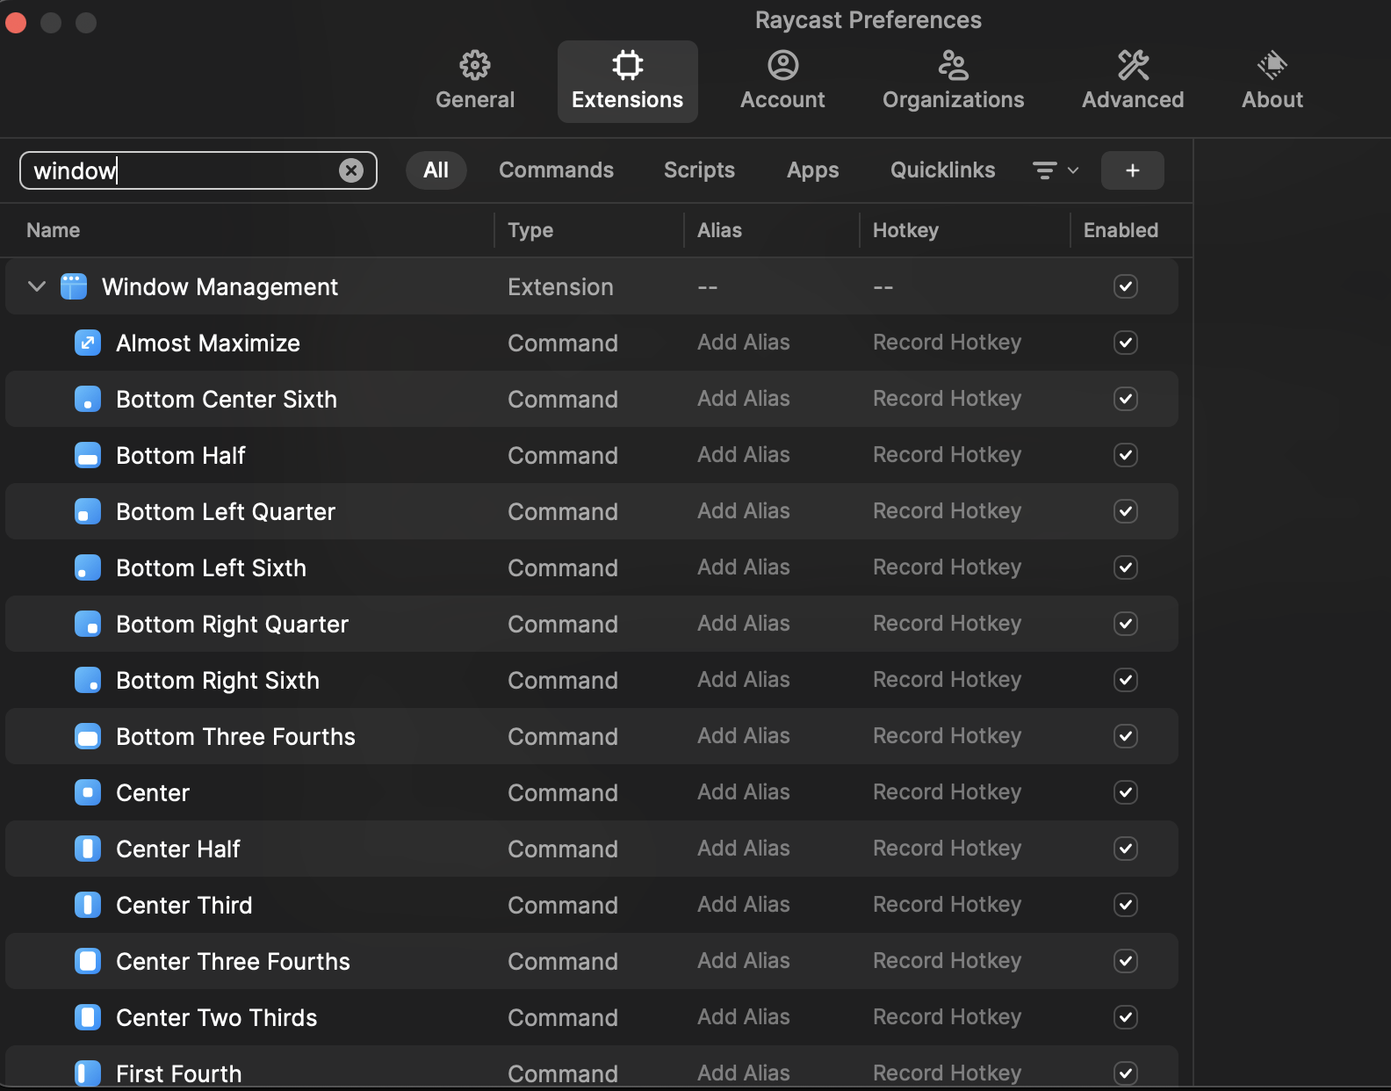Open the General preferences tab
Screen dimensions: 1391x1091
(475, 81)
